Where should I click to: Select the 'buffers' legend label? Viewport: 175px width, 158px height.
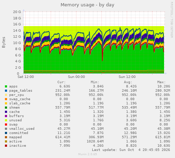17,116
